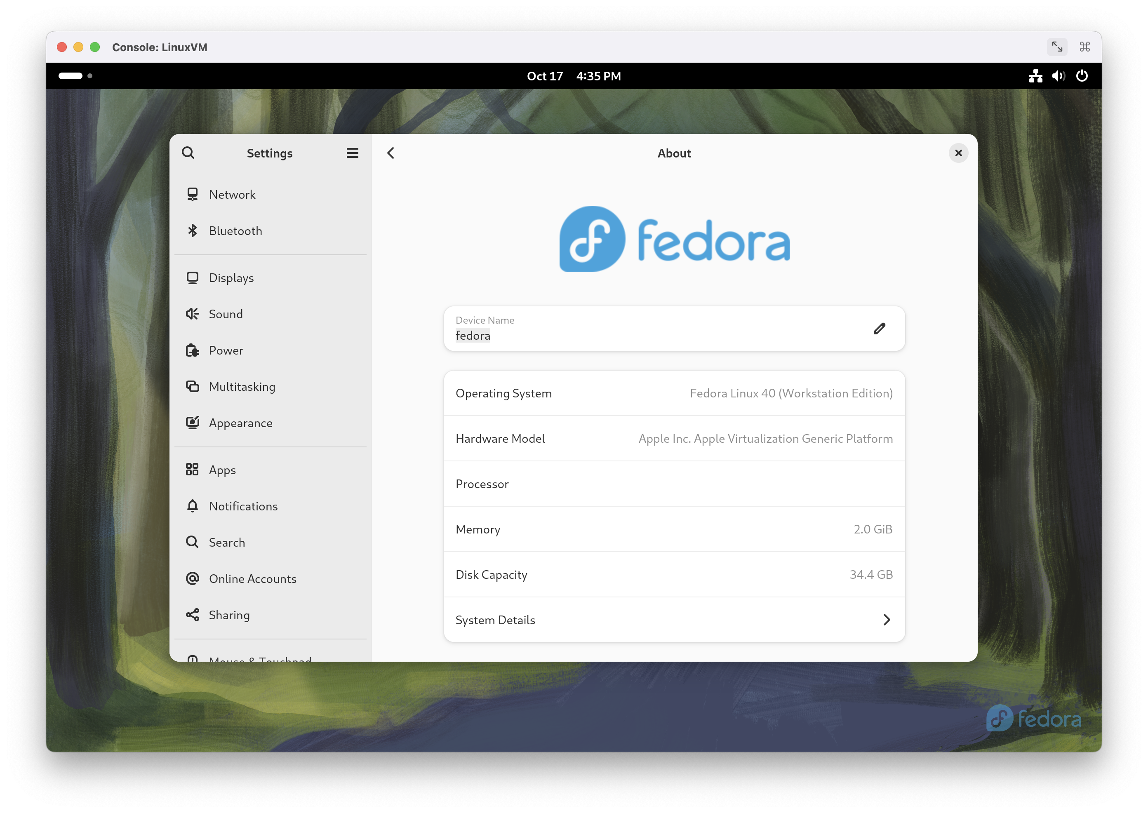This screenshot has height=813, width=1148.
Task: Click the Processor row
Action: [x=674, y=484]
